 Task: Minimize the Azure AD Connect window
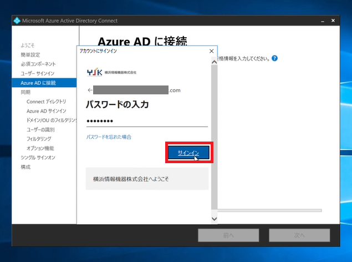(323, 21)
